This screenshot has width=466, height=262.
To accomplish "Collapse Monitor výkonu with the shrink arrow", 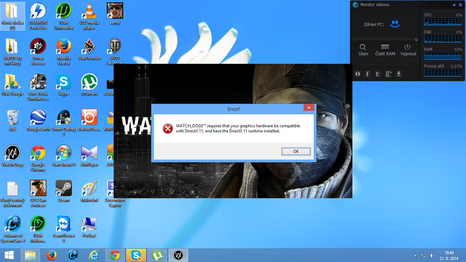I will [x=454, y=5].
